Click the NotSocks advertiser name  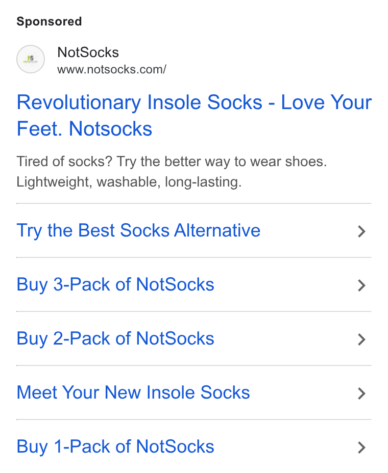[x=88, y=52]
